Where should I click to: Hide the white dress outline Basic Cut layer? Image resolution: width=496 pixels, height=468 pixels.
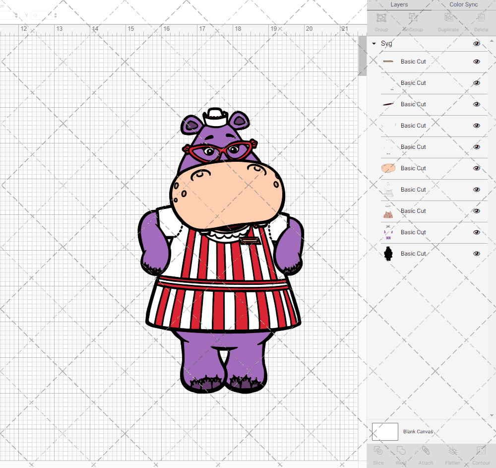476,190
